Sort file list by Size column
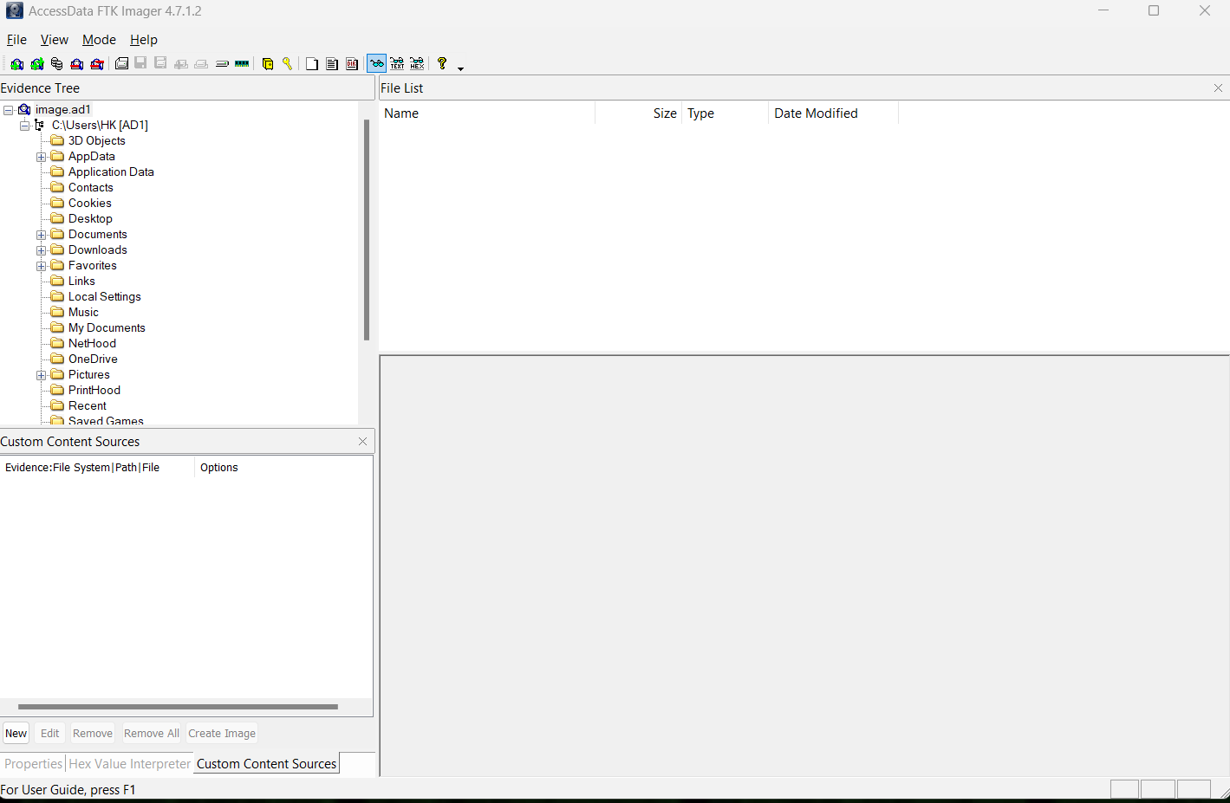The image size is (1230, 803). coord(639,113)
